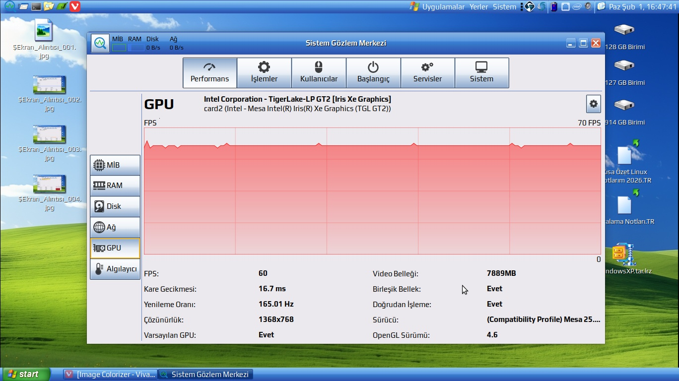This screenshot has width=679, height=381.
Task: Select Disk in the performance sidebar
Action: (x=115, y=206)
